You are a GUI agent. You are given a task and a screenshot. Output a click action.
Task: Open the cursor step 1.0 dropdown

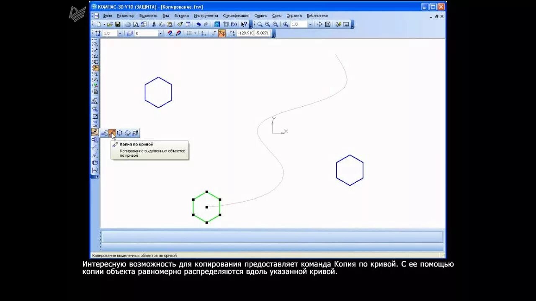tap(120, 33)
